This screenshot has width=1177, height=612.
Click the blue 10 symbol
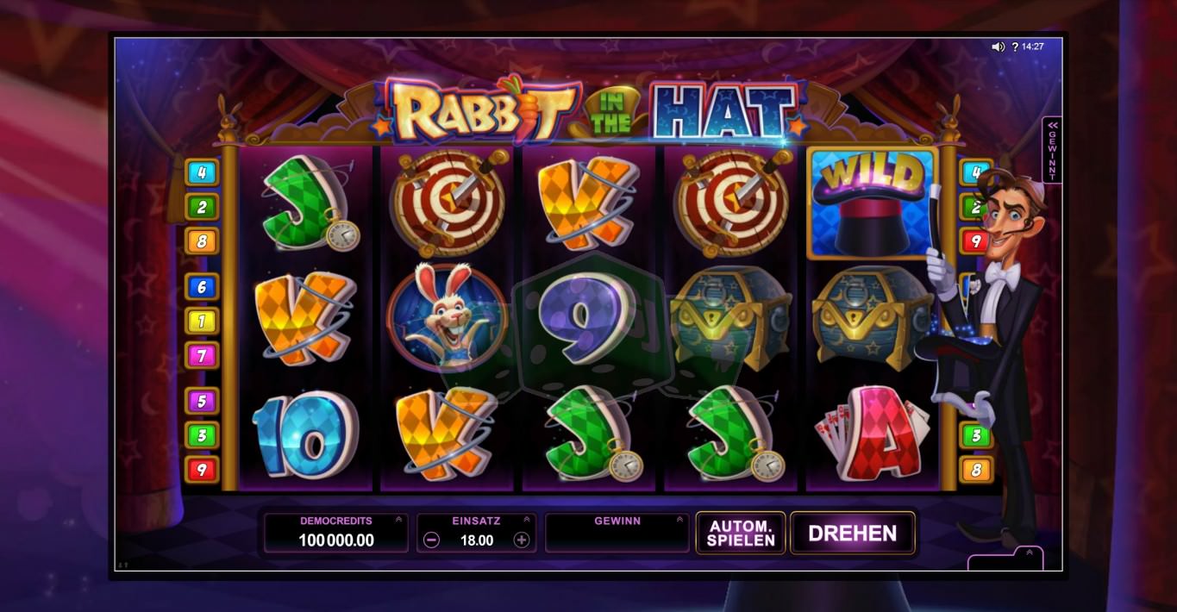[x=304, y=436]
